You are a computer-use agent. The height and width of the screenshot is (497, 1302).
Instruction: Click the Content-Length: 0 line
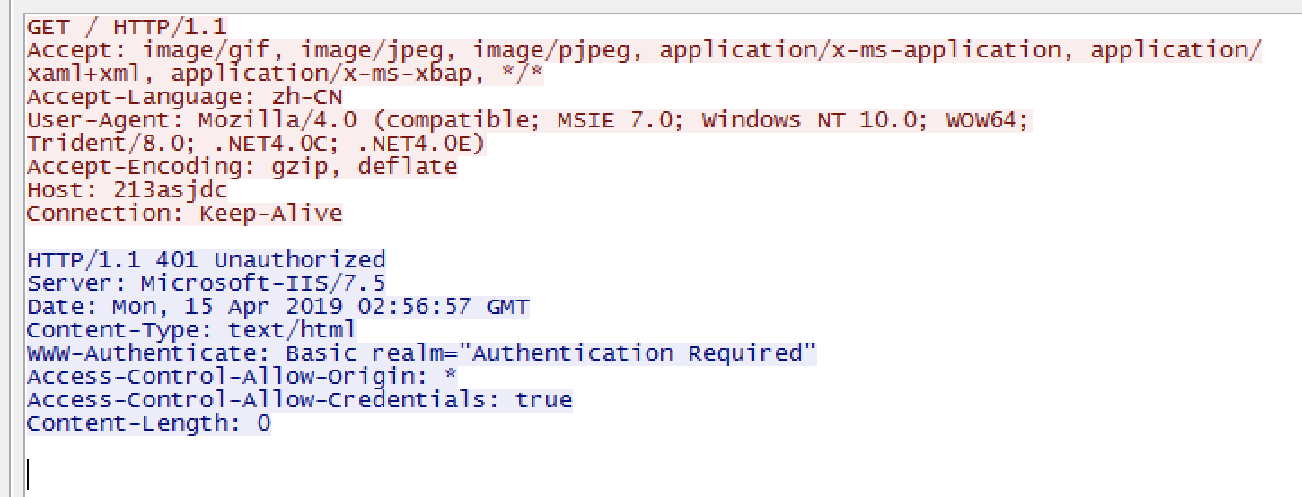tap(148, 423)
